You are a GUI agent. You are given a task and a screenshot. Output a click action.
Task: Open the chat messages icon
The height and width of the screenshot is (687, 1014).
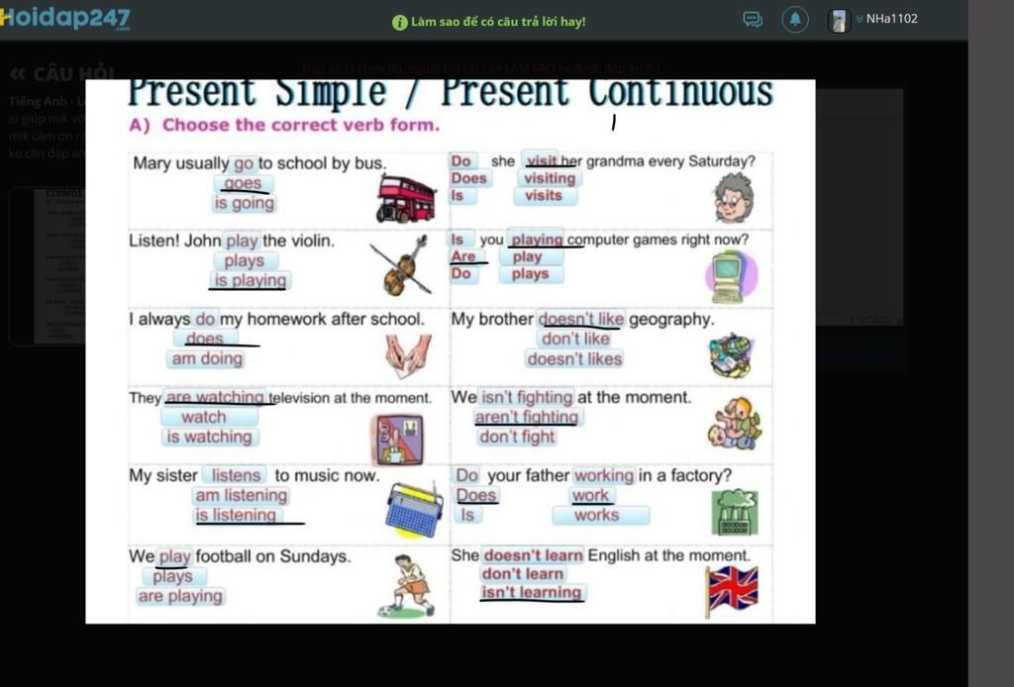tap(753, 20)
